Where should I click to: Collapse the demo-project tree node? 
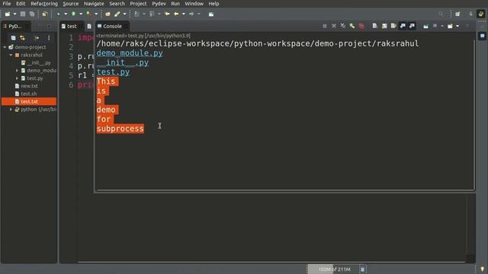5,47
